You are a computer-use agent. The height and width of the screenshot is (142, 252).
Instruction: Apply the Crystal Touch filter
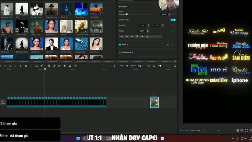tap(66, 44)
